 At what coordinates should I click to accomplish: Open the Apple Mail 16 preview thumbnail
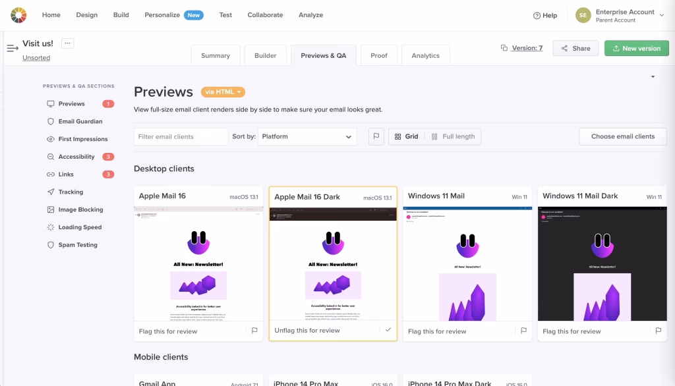click(198, 263)
